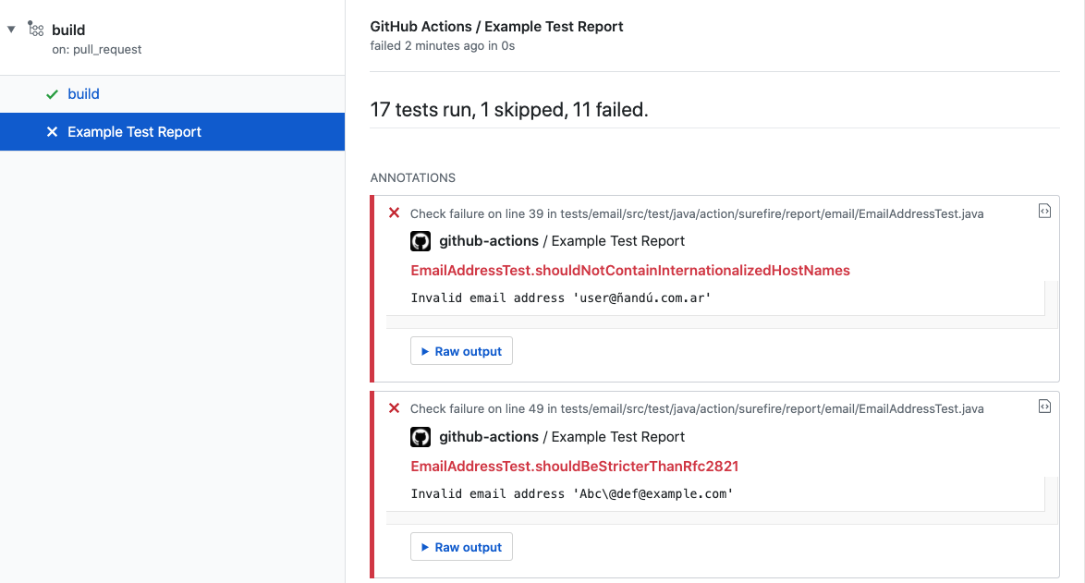Select the build job in the sidebar
This screenshot has height=583, width=1085.
83,93
